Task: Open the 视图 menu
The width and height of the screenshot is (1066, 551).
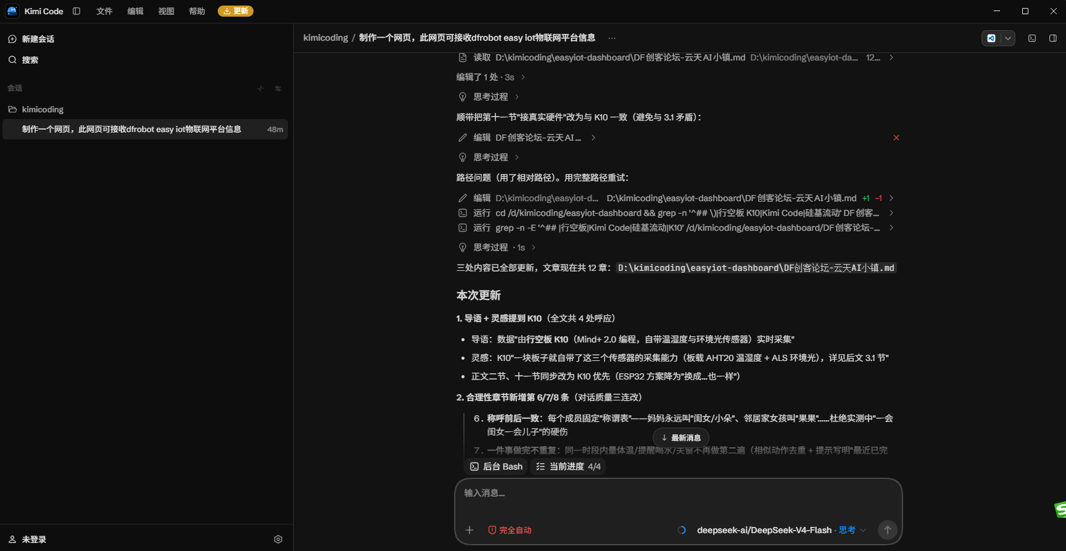Action: 166,11
